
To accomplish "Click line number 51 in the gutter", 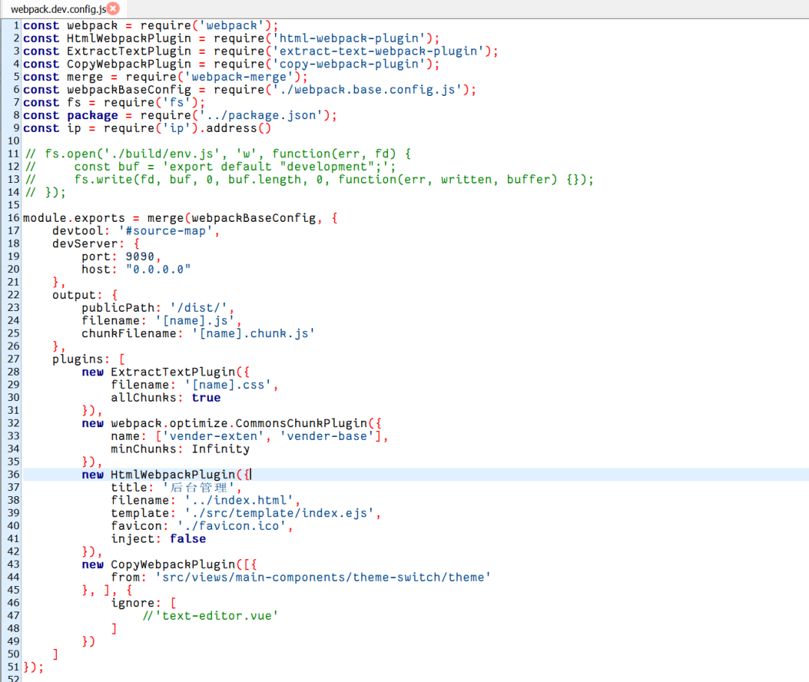I will coord(13,666).
